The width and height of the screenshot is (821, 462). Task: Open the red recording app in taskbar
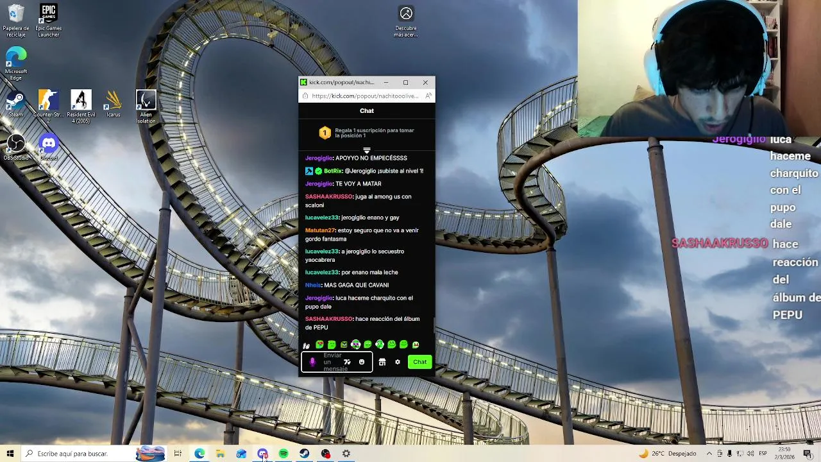pos(326,454)
